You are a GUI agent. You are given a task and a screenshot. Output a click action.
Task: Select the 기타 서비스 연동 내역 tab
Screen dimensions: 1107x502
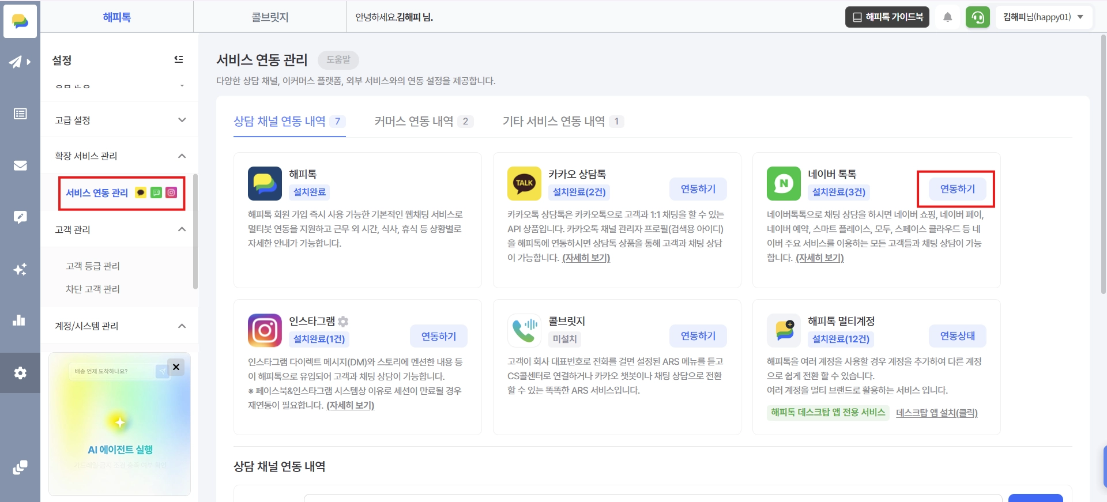(563, 122)
